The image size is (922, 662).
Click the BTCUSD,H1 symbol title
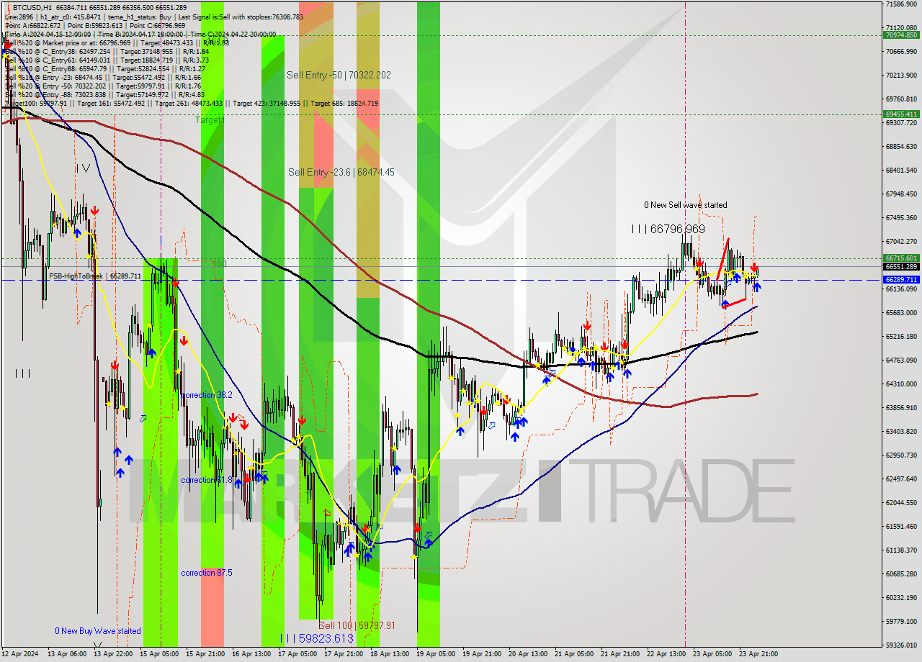(x=32, y=6)
